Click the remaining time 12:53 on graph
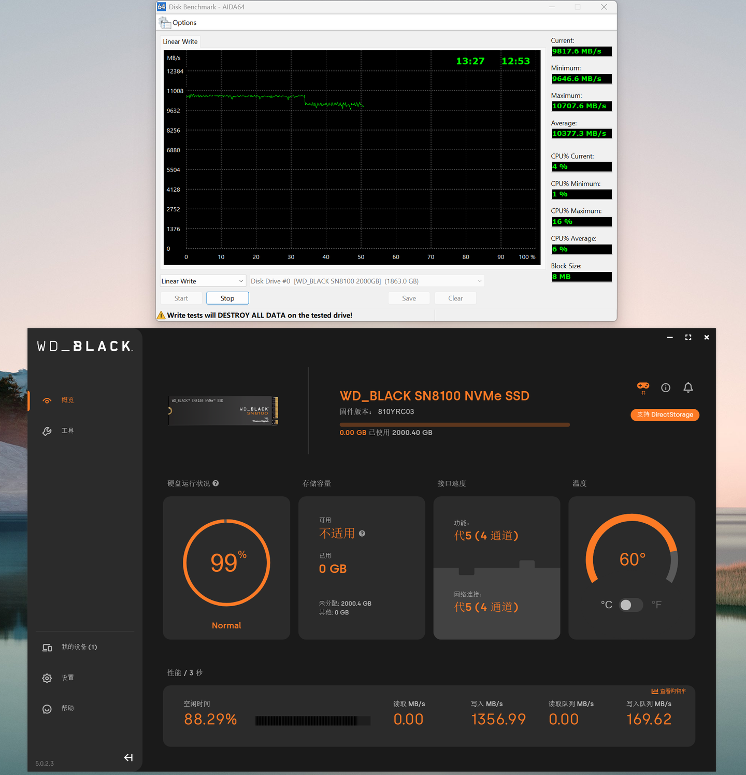Screen dimensions: 746x775 click(515, 61)
